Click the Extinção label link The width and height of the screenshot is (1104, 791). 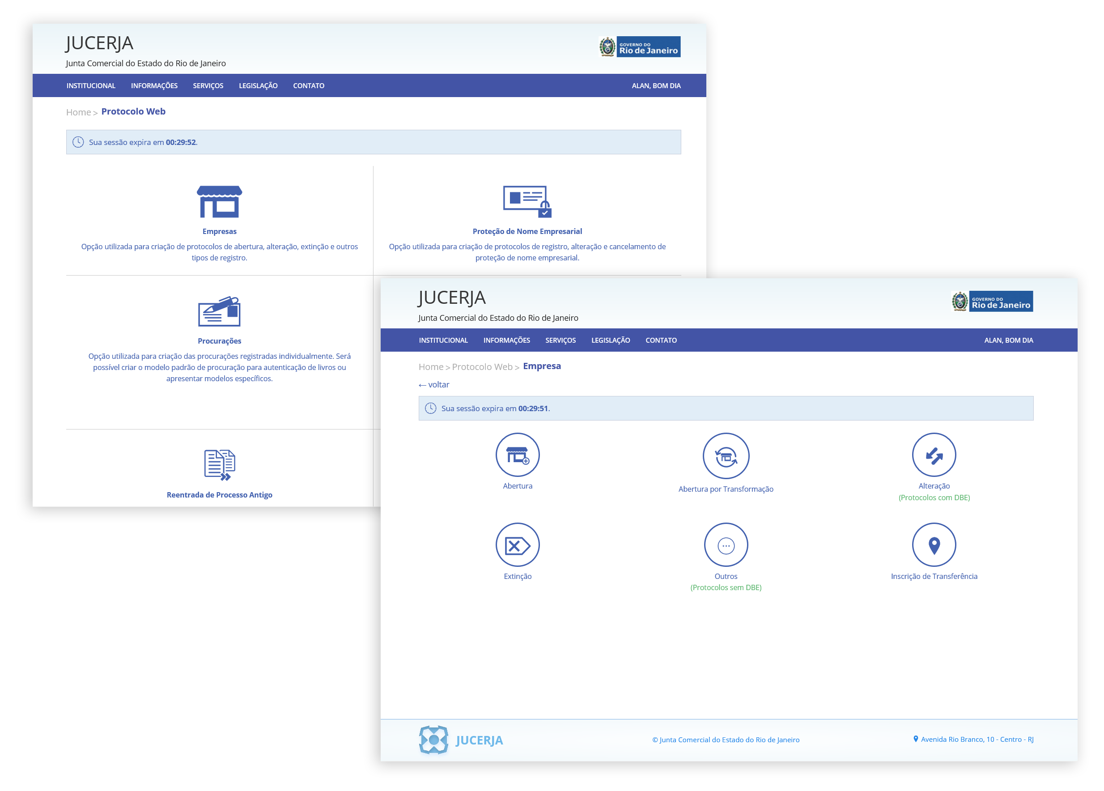(518, 576)
